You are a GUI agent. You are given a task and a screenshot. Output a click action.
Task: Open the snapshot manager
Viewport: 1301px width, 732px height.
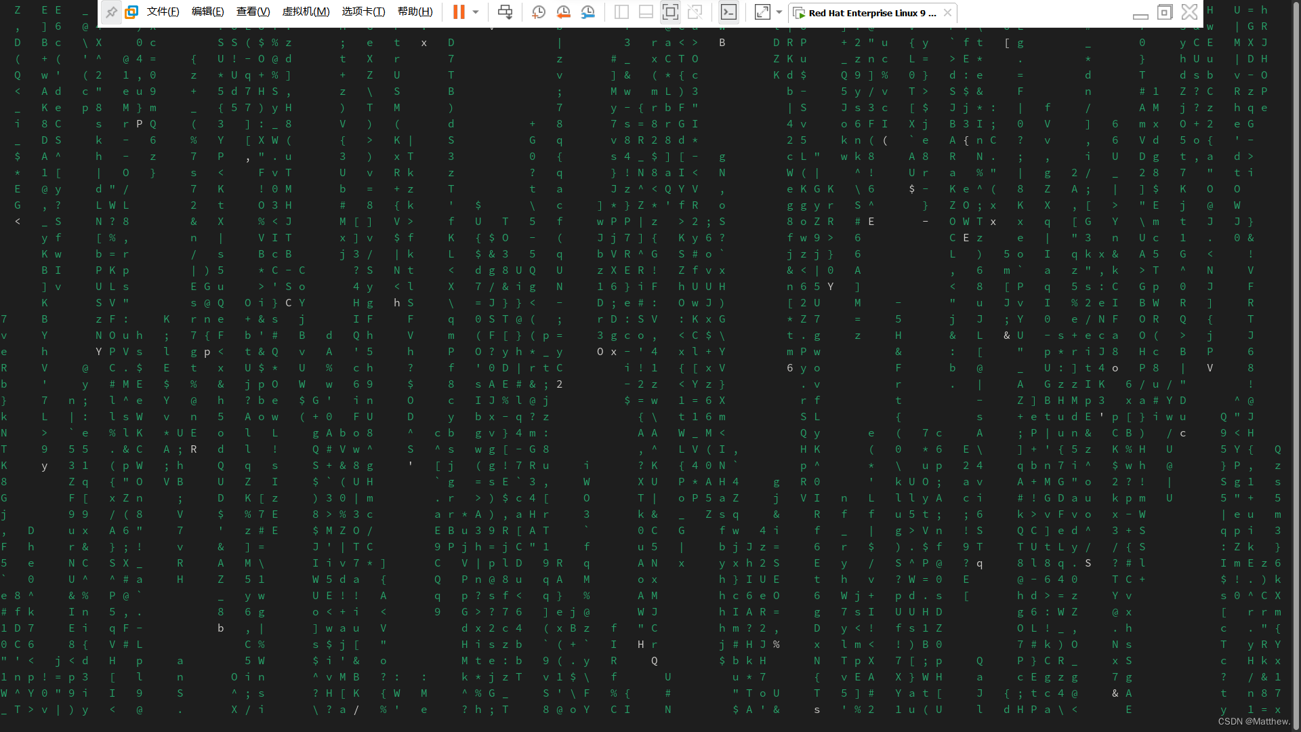pyautogui.click(x=587, y=12)
